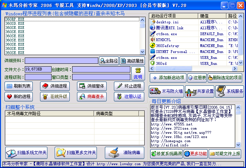Select 腾讯通RTX.lnk startup entry
This screenshot has height=168, width=246.
[x=194, y=28]
